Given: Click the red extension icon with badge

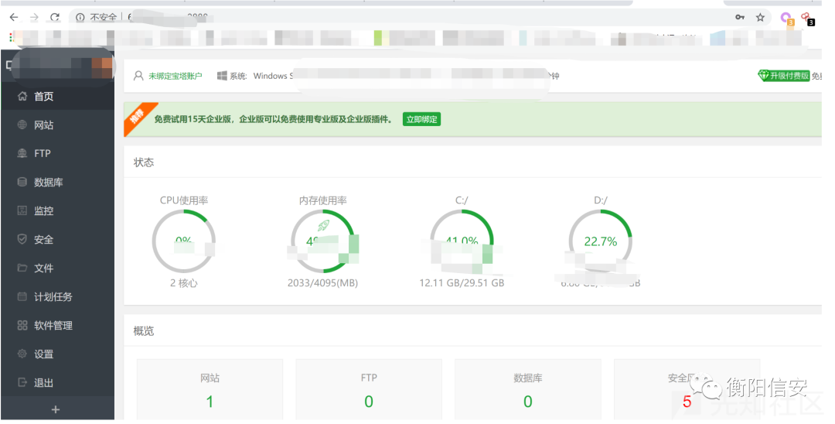Looking at the screenshot, I should click(x=807, y=18).
